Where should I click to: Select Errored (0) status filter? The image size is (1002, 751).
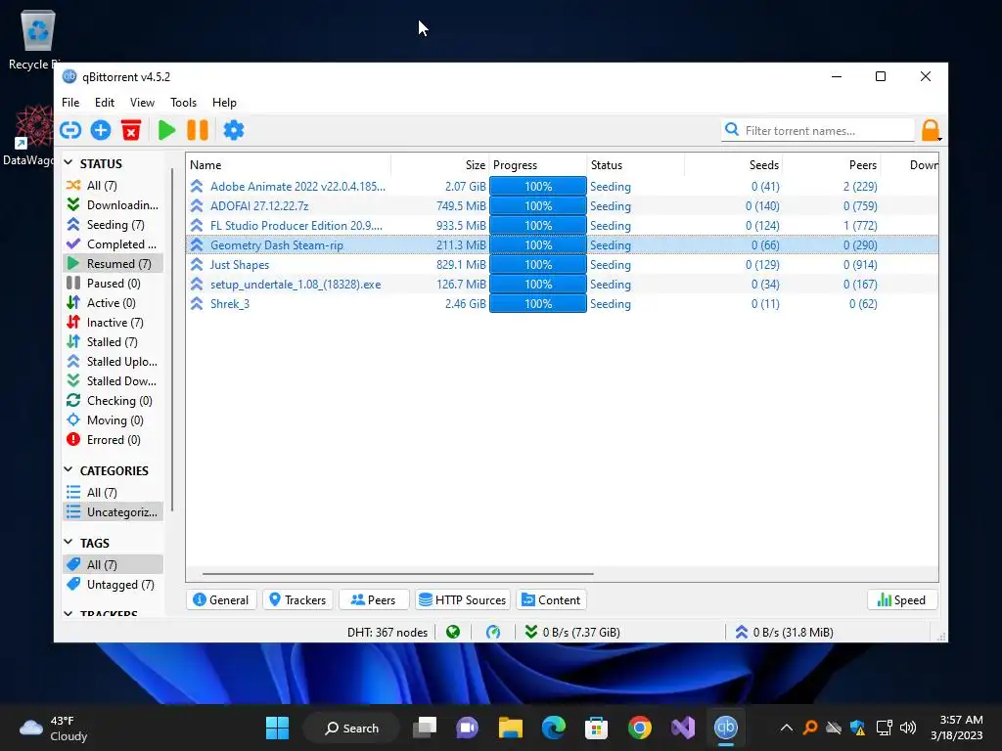114,440
